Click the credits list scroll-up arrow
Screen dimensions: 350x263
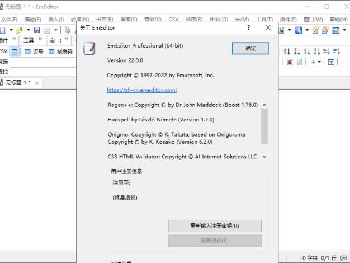click(x=264, y=105)
